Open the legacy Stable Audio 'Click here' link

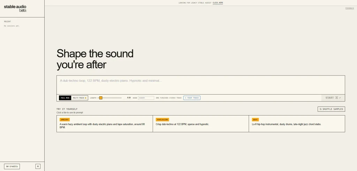(218, 3)
